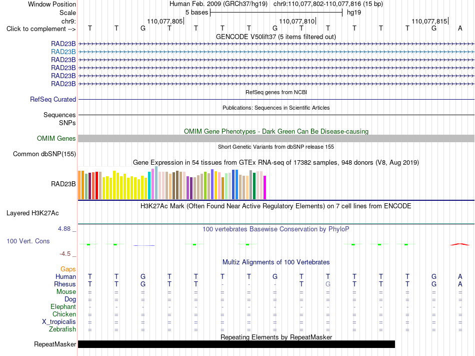The image size is (475, 356).
Task: Click the 'Click to complement -->' label
Action: pos(41,29)
